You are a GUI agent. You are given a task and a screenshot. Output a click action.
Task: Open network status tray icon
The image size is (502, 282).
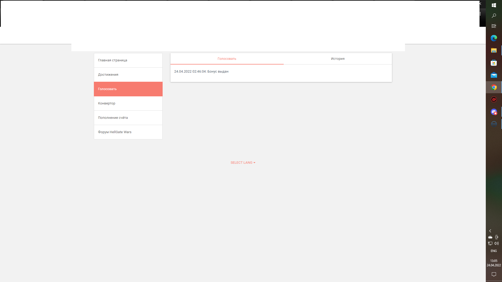[x=490, y=243]
